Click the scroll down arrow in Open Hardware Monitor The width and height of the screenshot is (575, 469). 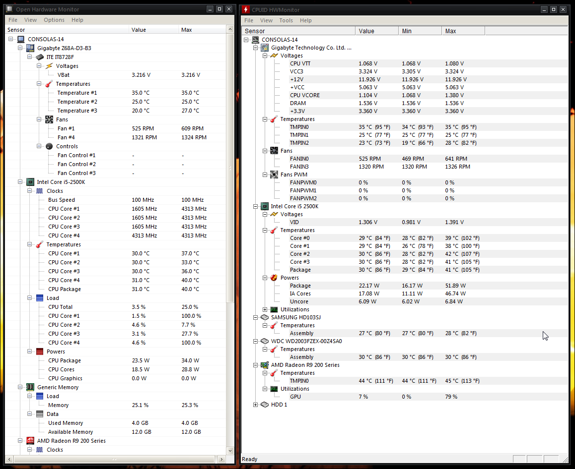click(x=230, y=451)
